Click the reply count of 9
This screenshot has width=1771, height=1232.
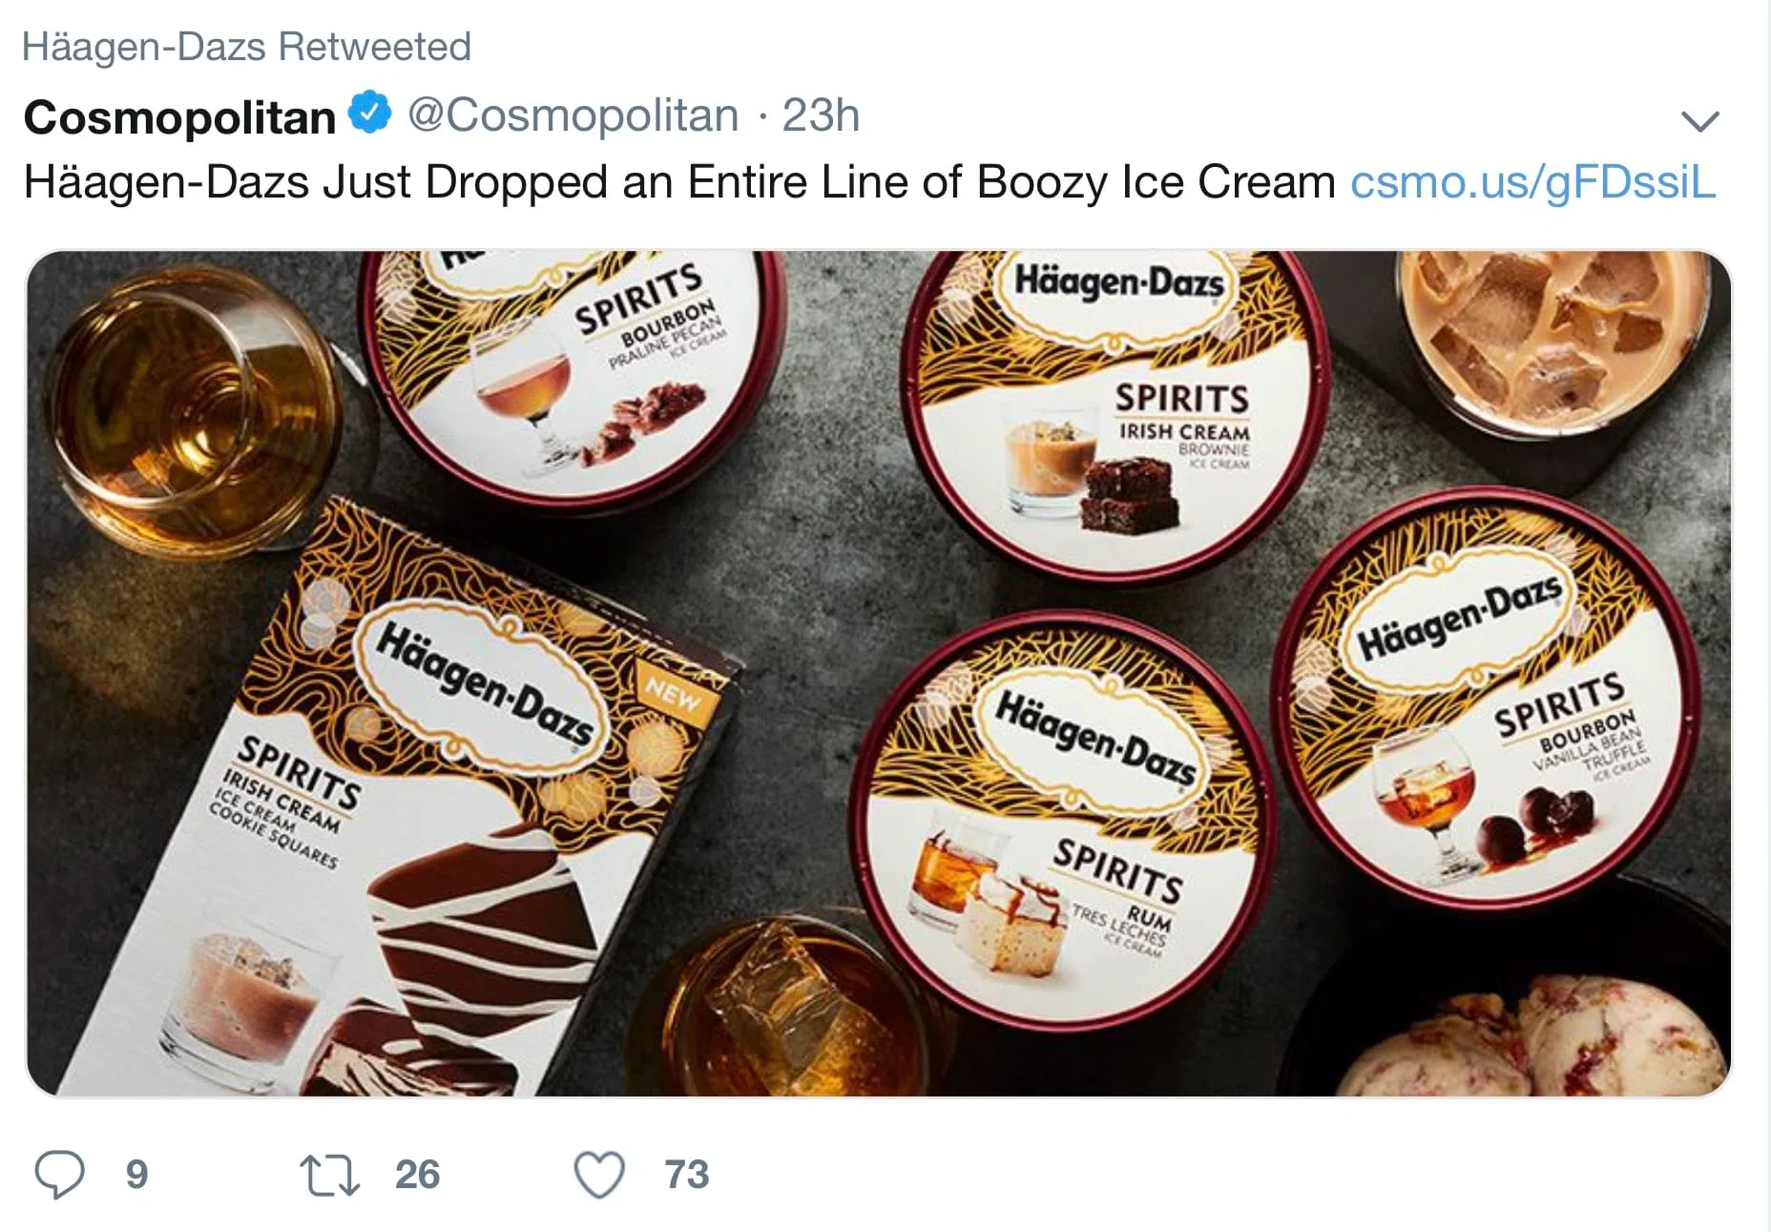tap(137, 1175)
